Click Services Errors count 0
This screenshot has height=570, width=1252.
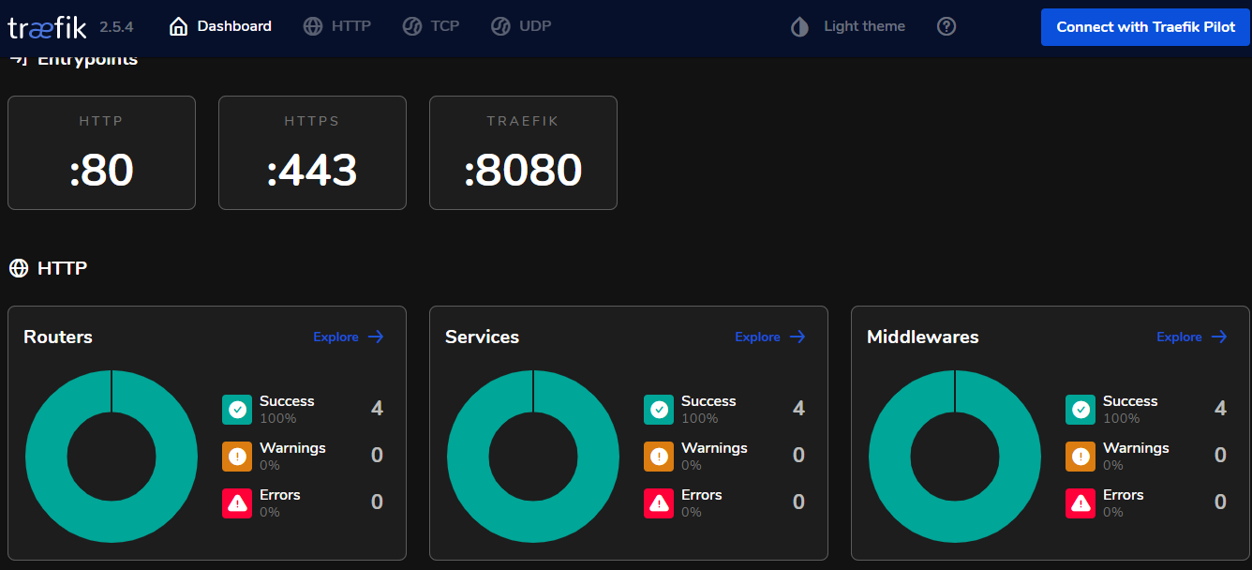click(x=798, y=502)
